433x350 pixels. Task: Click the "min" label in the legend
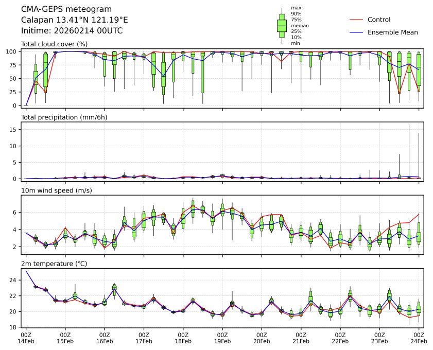point(296,43)
